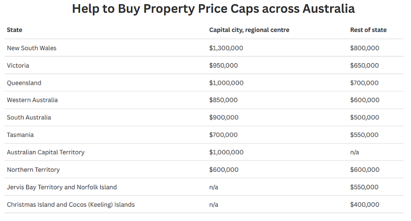This screenshot has height=221, width=411.
Task: Click the Help to Buy title heading
Action: click(x=213, y=9)
